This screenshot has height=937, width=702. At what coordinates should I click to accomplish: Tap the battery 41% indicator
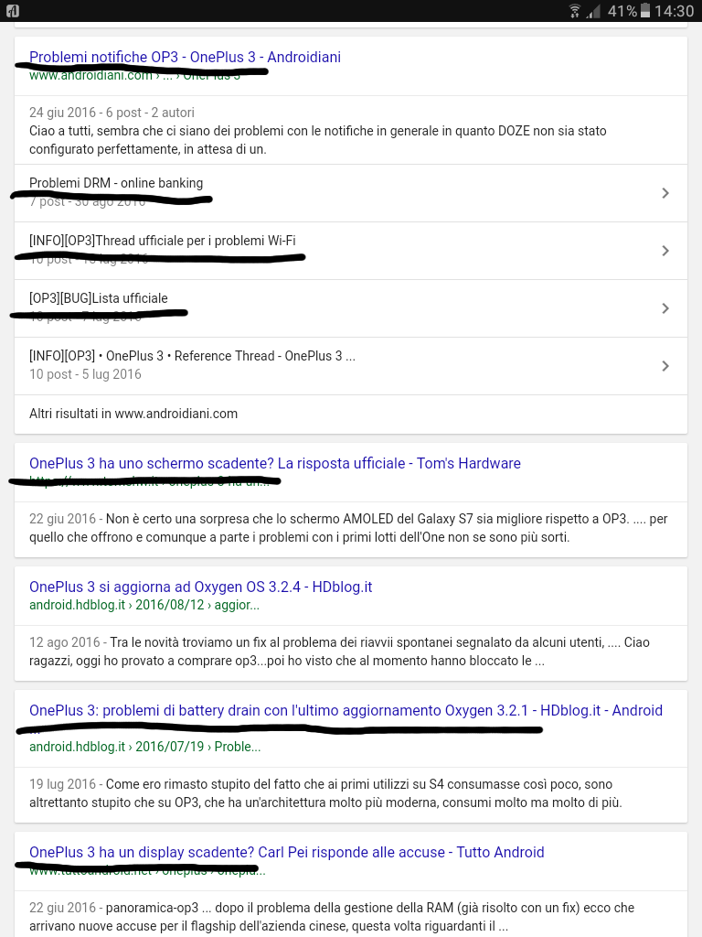click(629, 11)
